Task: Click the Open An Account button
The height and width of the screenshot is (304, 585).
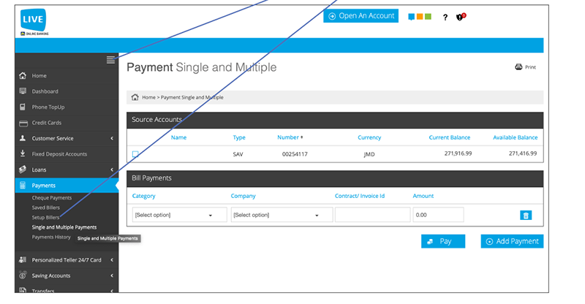Action: point(361,15)
